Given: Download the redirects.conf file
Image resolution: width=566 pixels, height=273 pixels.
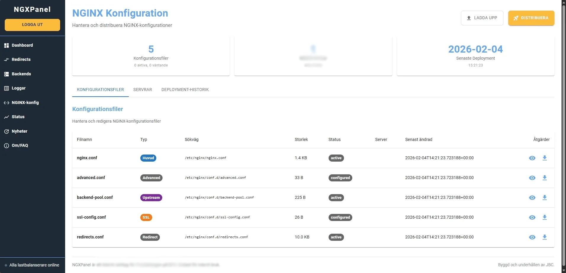Looking at the screenshot, I should tap(544, 237).
